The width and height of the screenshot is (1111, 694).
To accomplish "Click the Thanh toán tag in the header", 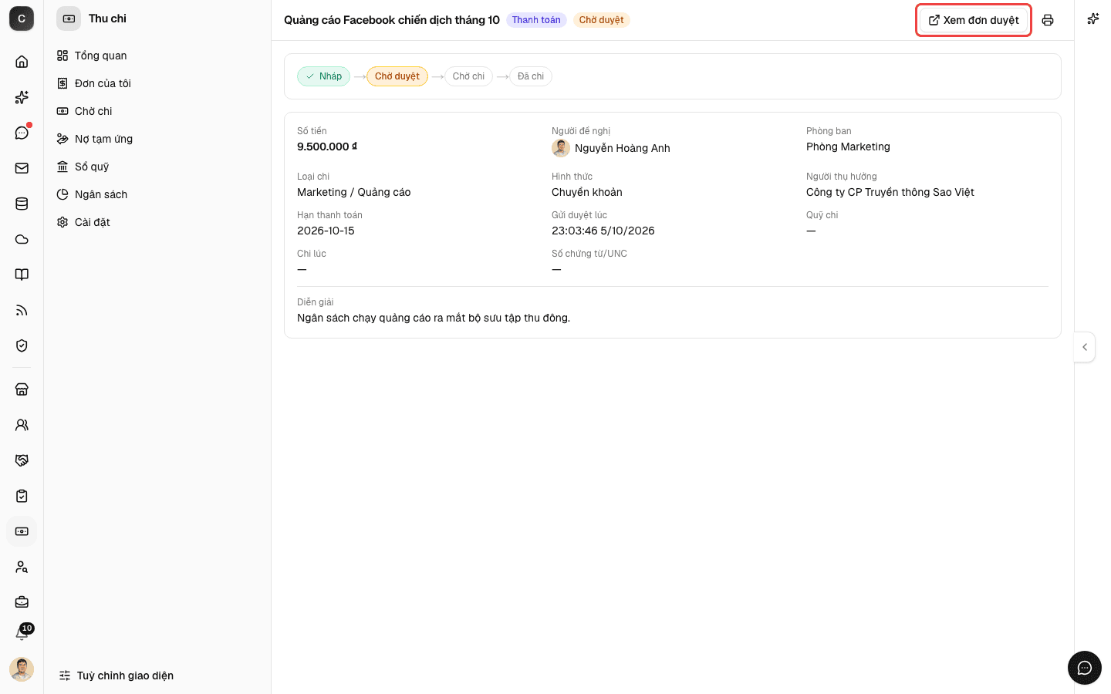I will tap(536, 20).
